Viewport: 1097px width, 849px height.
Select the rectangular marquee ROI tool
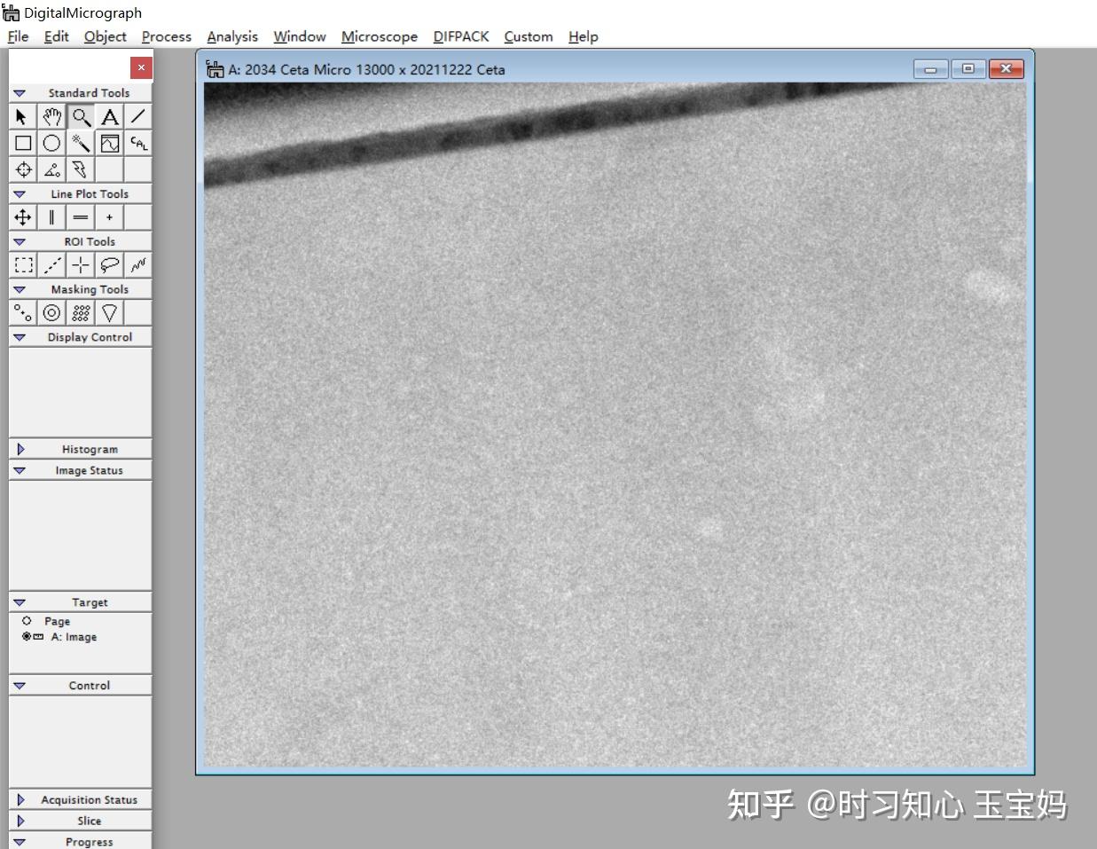[22, 263]
